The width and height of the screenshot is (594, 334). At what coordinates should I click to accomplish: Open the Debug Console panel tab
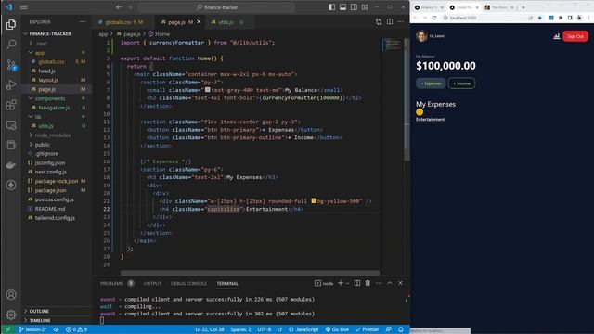point(188,283)
